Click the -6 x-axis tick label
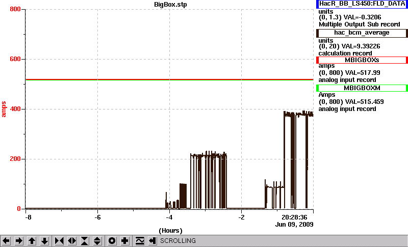Viewport: 408px width, 247px height. [97, 217]
